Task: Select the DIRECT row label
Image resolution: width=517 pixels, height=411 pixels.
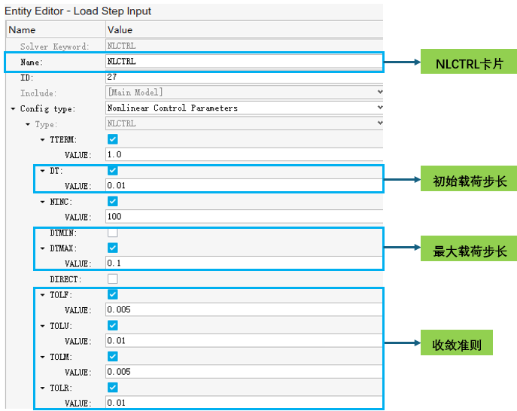Action: tap(65, 279)
